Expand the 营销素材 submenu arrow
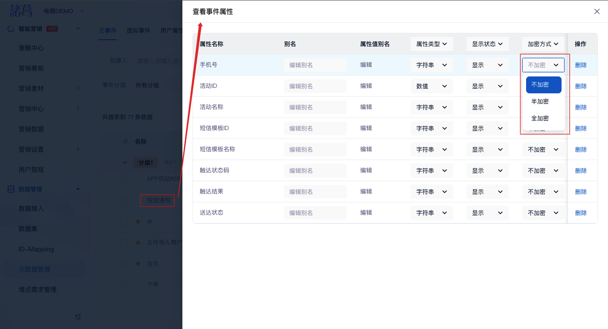This screenshot has width=608, height=329. coord(78,89)
